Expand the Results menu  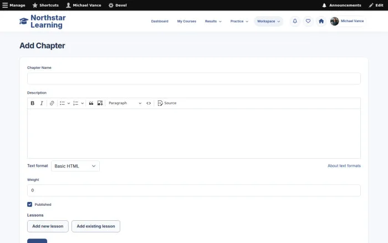(x=213, y=21)
